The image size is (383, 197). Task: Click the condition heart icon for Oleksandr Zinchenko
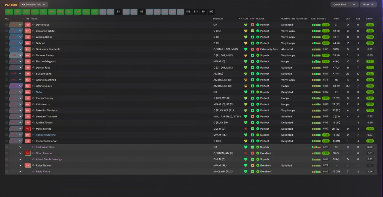pyautogui.click(x=246, y=49)
